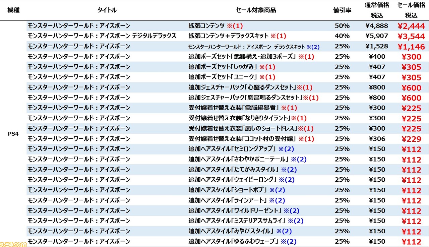This screenshot has width=429, height=247.
Task: Click sale price ¥600 in 心躍るダンスセット row
Action: tap(411, 88)
